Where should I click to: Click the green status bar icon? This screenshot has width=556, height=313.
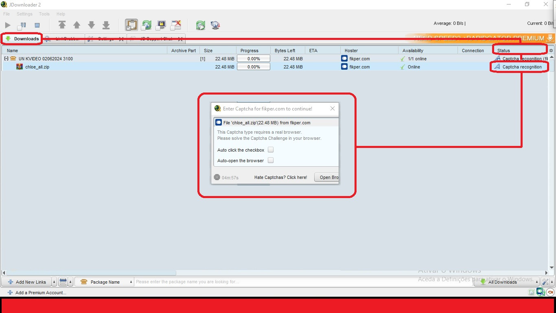pos(531,292)
